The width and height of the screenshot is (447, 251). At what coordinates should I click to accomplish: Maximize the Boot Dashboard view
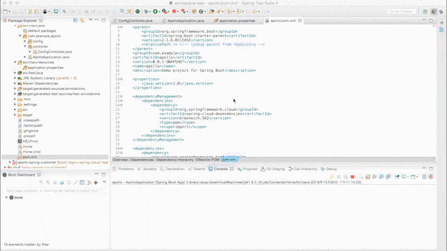pyautogui.click(x=103, y=174)
